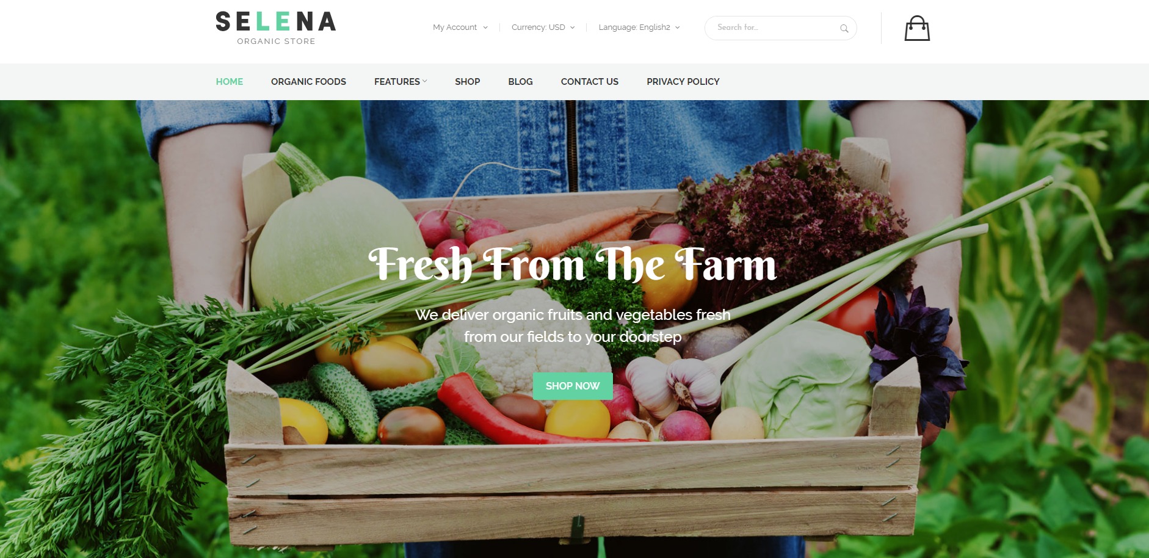Screen dimensions: 1149x558
Task: Open the Shop page
Action: point(467,82)
